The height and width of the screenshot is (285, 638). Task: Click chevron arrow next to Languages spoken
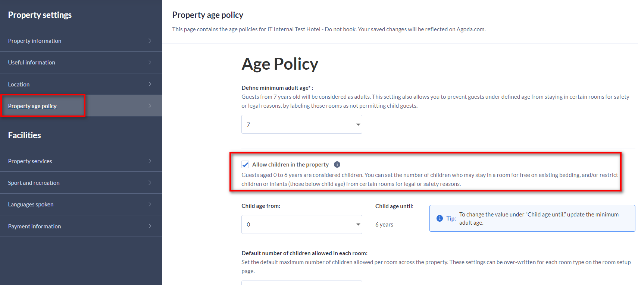point(150,204)
